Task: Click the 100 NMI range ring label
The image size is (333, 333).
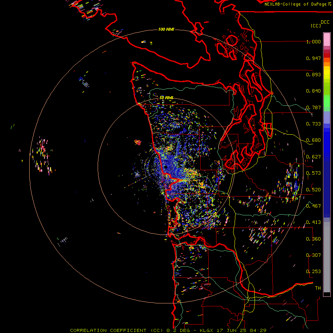Action: tap(166, 29)
